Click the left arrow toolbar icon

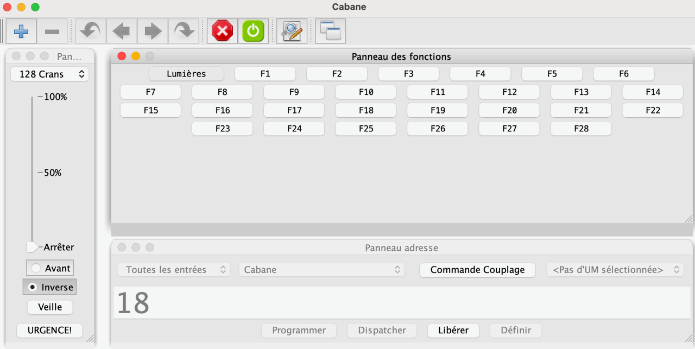pos(121,31)
